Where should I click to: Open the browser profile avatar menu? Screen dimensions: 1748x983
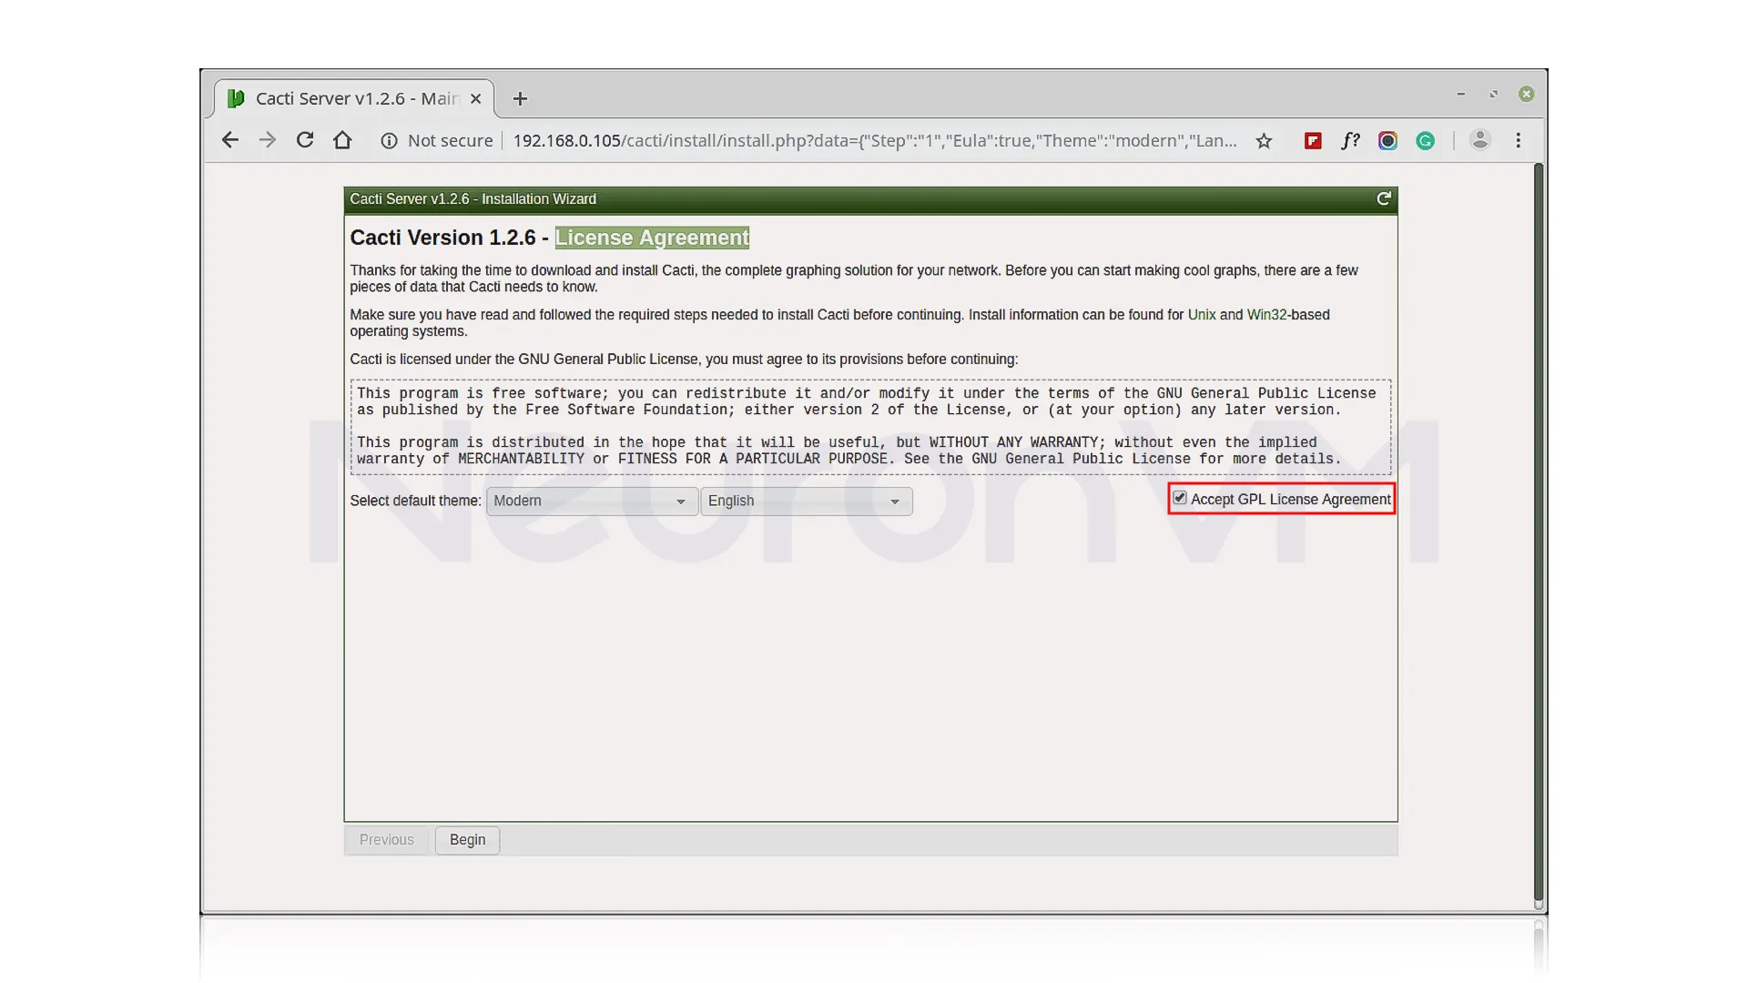click(1480, 140)
